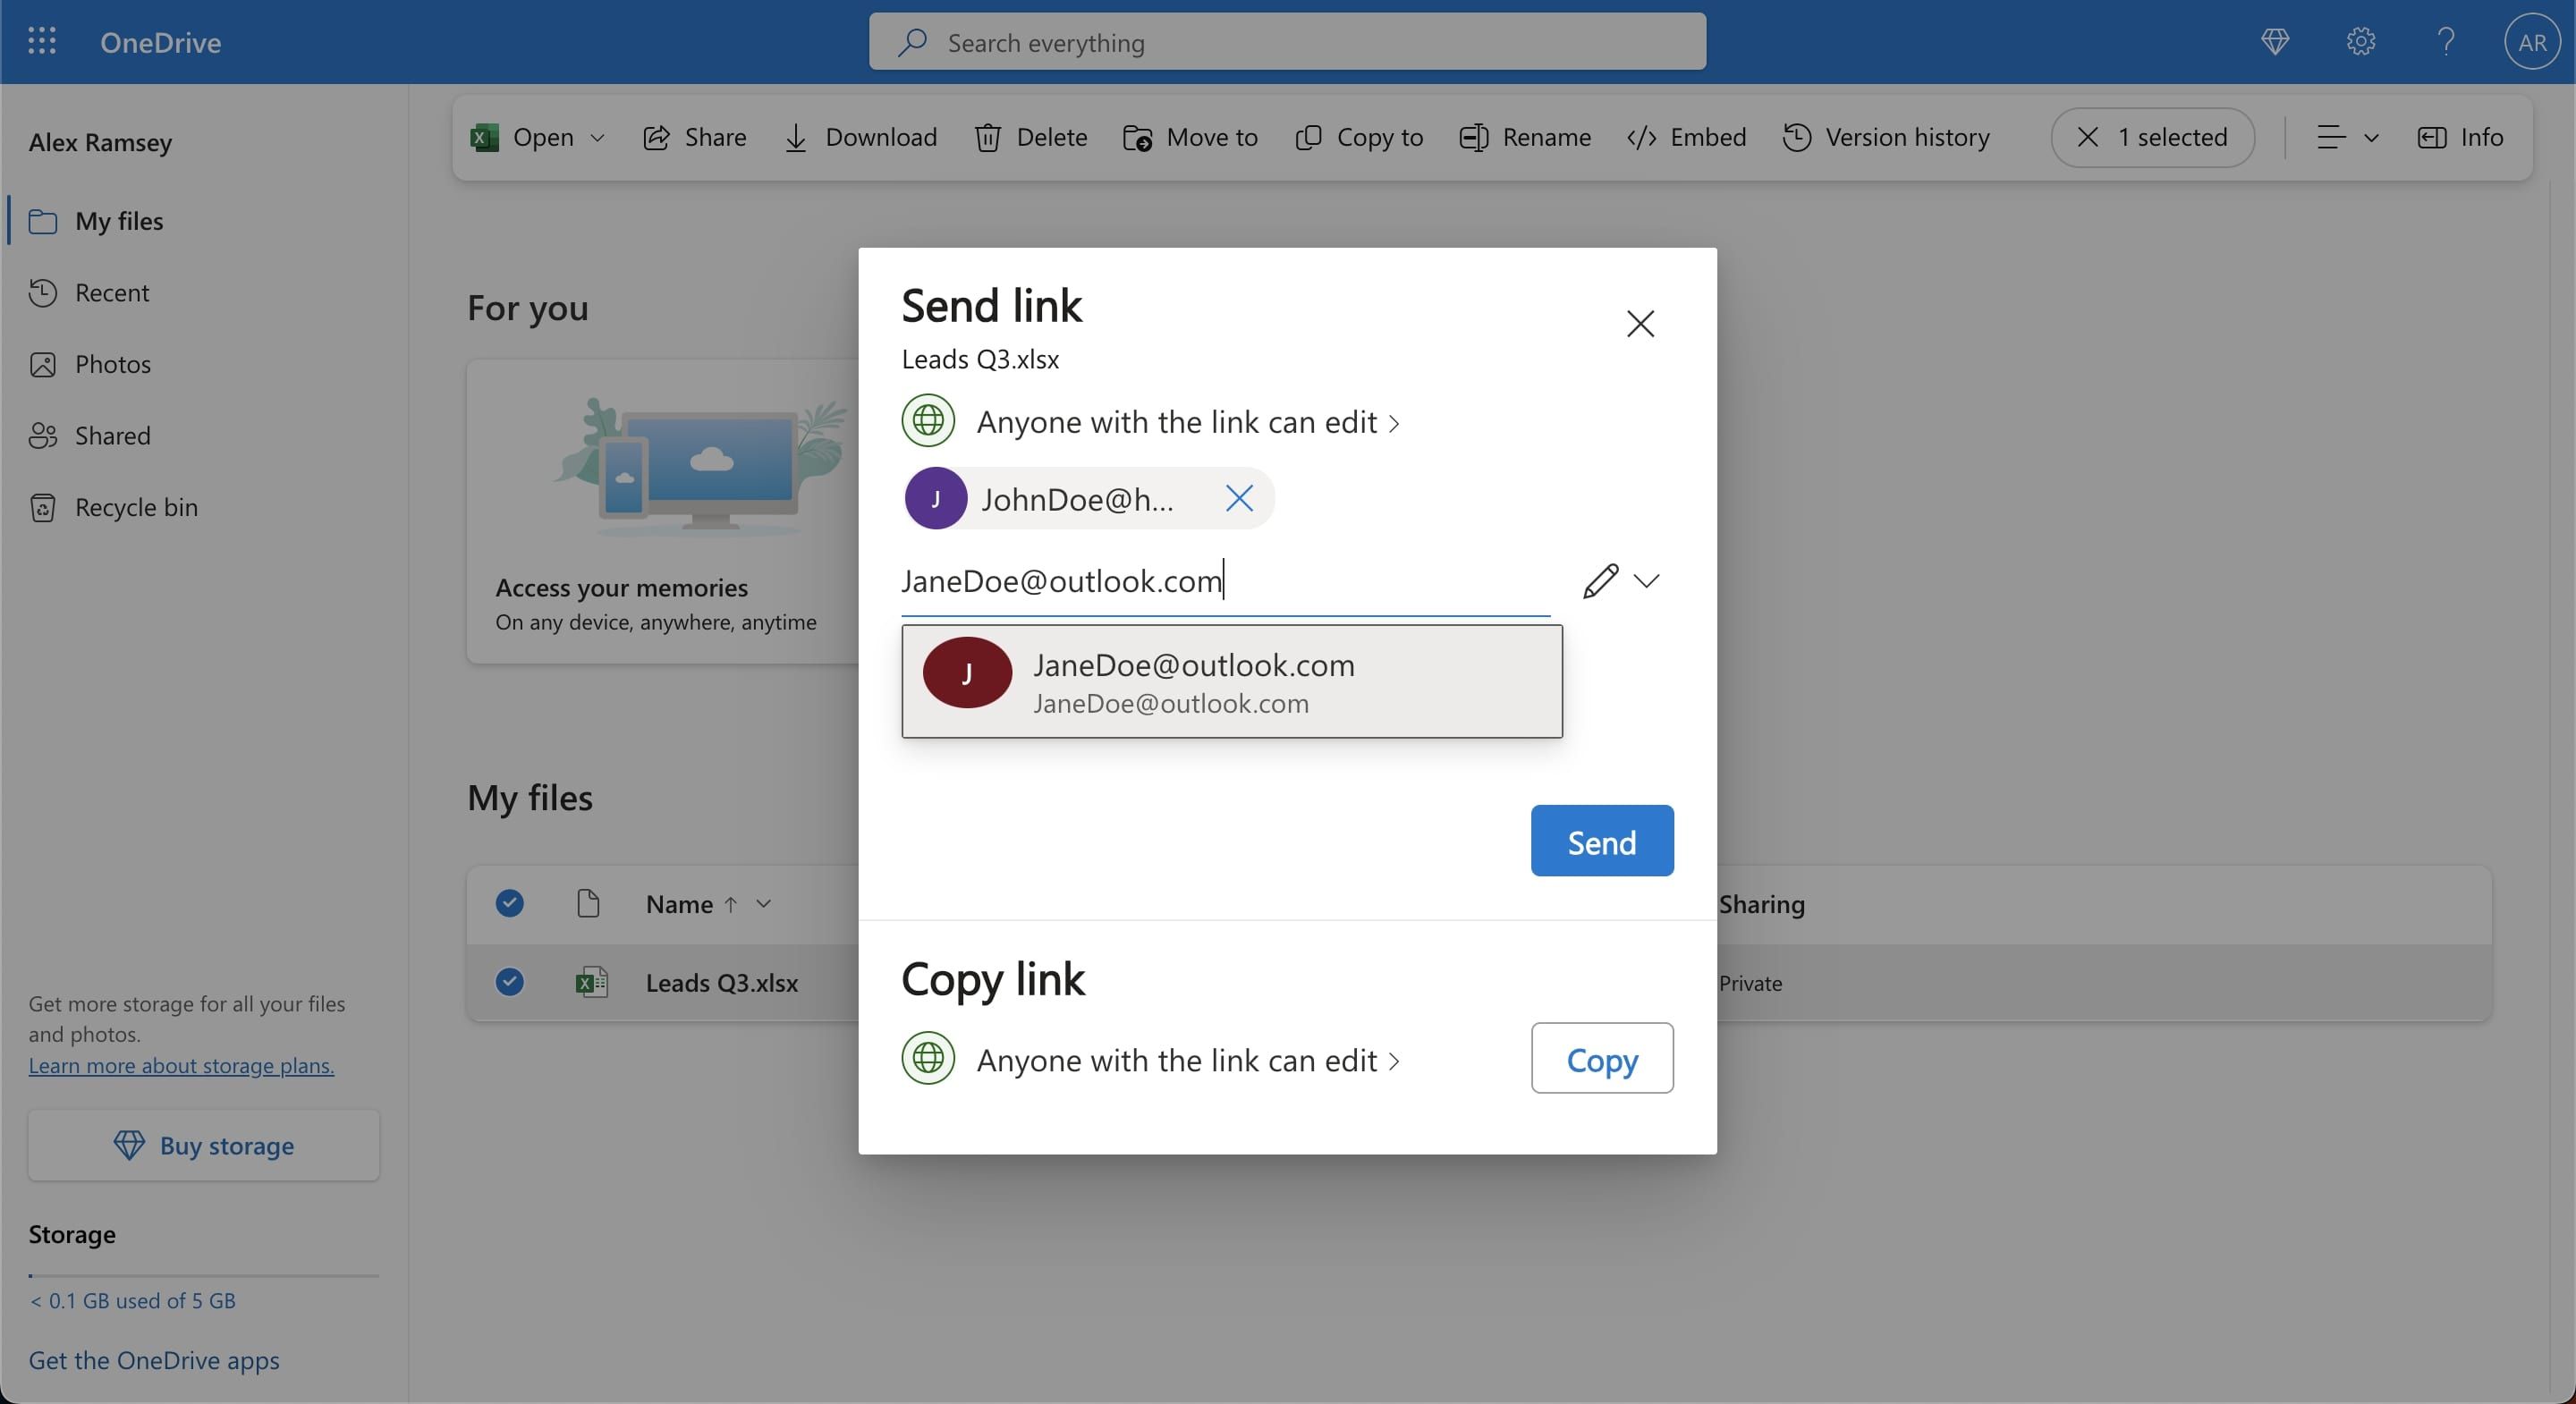This screenshot has width=2576, height=1404.
Task: Open Learn more about storage plans
Action: tap(180, 1065)
